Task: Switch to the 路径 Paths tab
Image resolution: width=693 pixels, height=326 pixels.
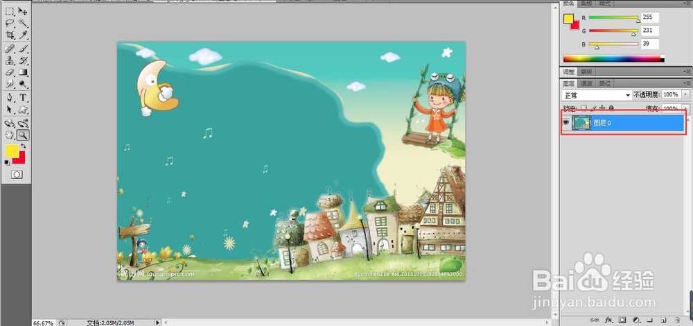Action: pos(604,83)
